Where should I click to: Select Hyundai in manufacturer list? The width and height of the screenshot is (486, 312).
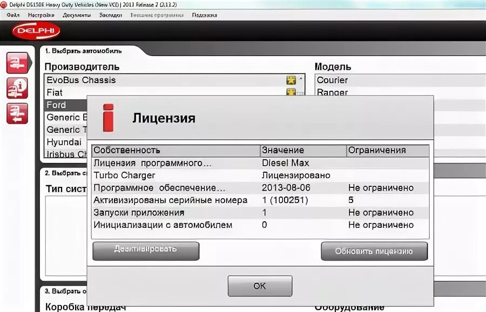pyautogui.click(x=66, y=142)
